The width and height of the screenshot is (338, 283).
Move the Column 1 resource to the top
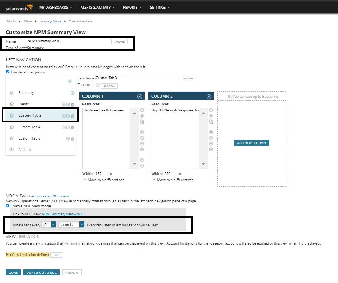click(x=142, y=132)
